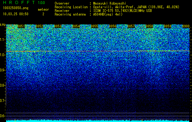192x122 pixels.
Task: Click the 'Ovserver' field label
Action: [62, 3]
